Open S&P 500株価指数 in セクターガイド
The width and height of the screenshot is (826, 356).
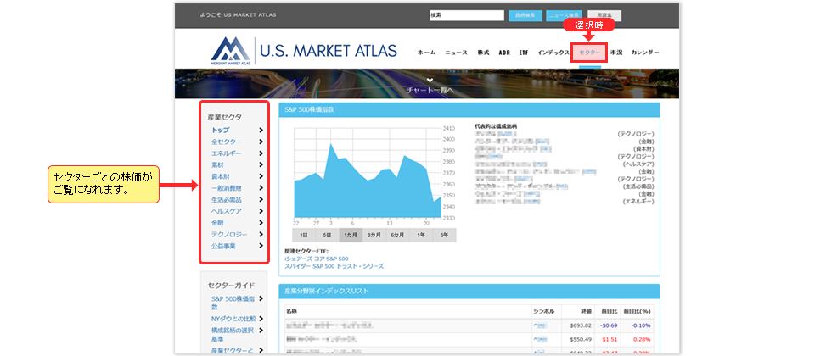click(x=233, y=303)
